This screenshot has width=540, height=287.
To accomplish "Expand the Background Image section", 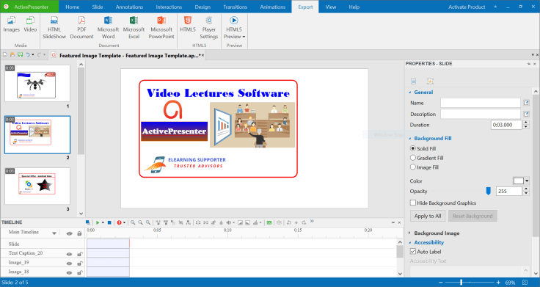I will click(x=410, y=233).
